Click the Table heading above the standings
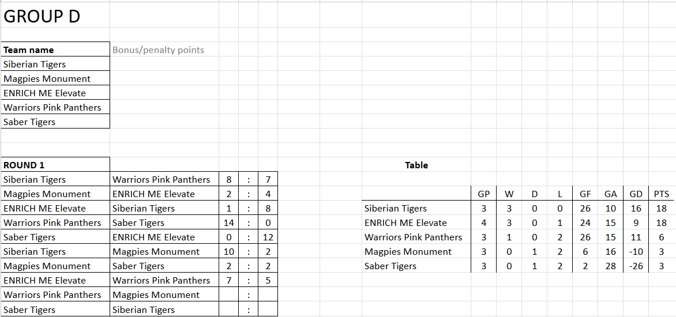676x317 pixels. 416,165
